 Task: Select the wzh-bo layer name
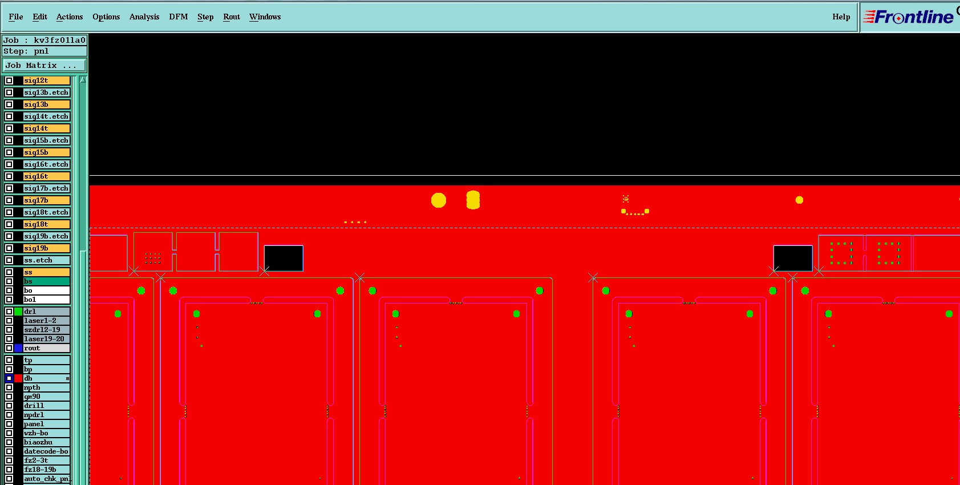pyautogui.click(x=47, y=433)
